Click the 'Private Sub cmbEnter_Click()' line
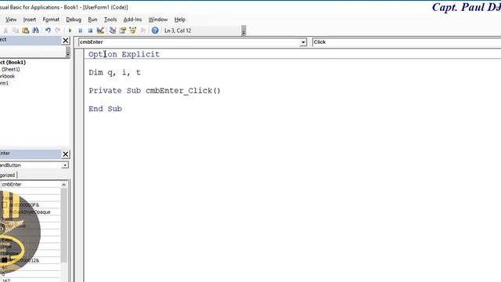The width and height of the screenshot is (501, 282). 155,91
